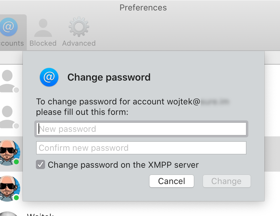Click the Confirm new password field

(141, 148)
